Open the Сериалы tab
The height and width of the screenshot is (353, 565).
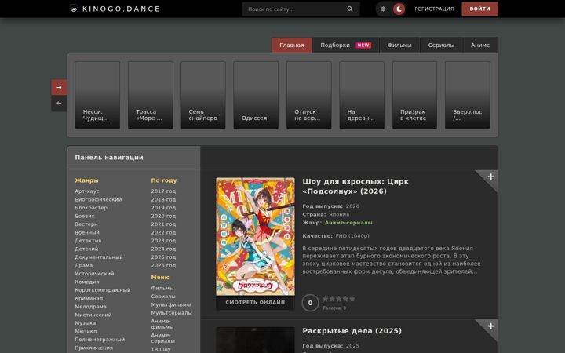(x=441, y=45)
